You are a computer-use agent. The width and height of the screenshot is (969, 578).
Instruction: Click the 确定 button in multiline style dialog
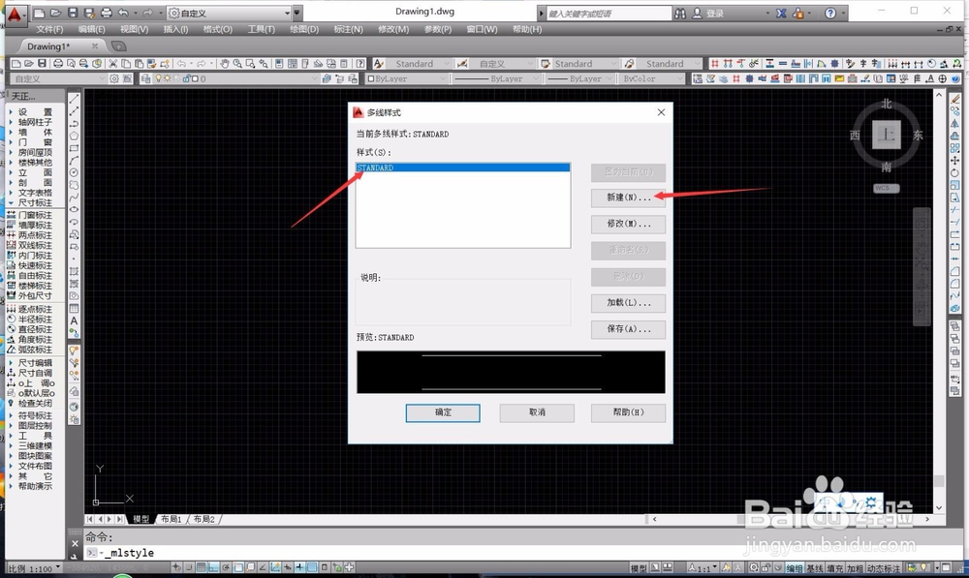click(x=443, y=412)
